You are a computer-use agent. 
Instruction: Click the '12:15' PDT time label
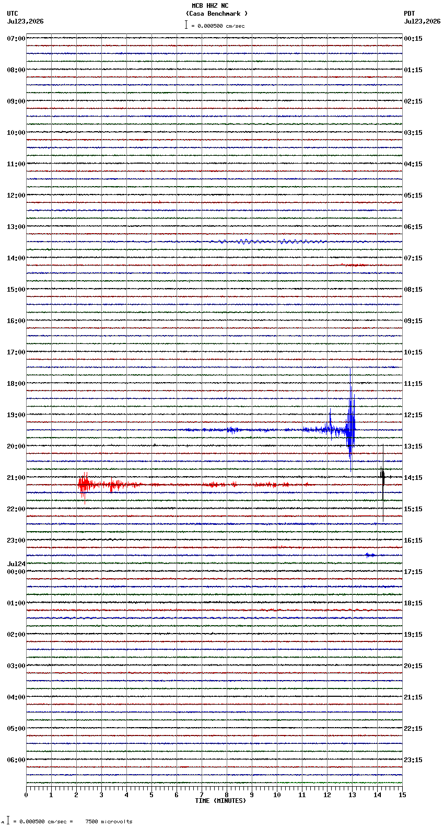tap(413, 415)
